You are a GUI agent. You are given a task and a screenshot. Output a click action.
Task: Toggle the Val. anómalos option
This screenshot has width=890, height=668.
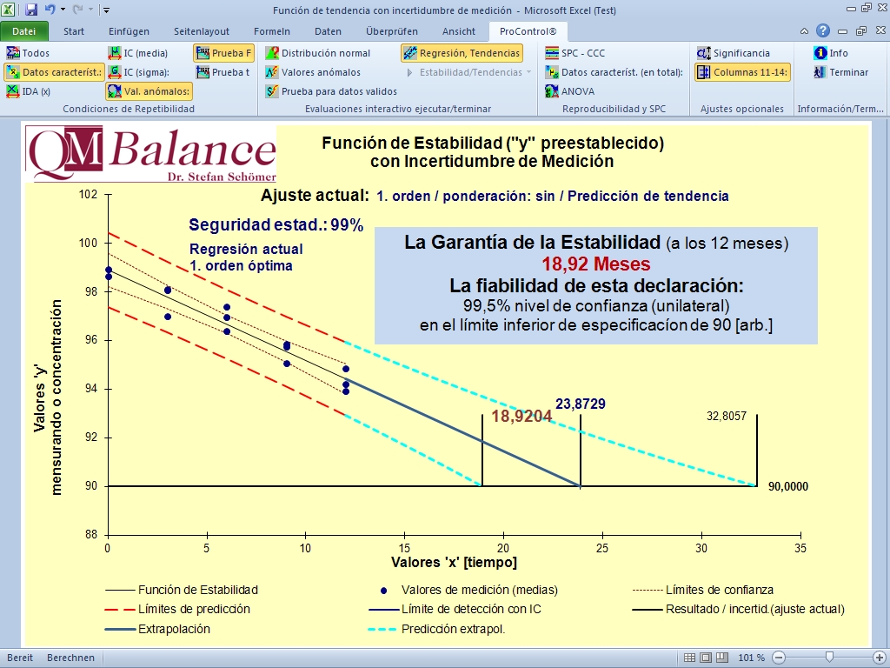(149, 91)
